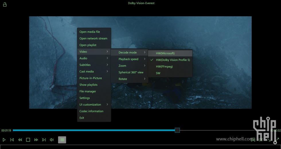Open File manager from the menu
This screenshot has width=281, height=149.
click(x=94, y=91)
